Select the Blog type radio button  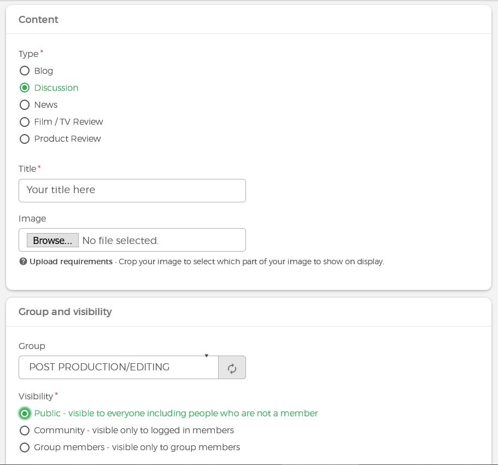pyautogui.click(x=25, y=71)
